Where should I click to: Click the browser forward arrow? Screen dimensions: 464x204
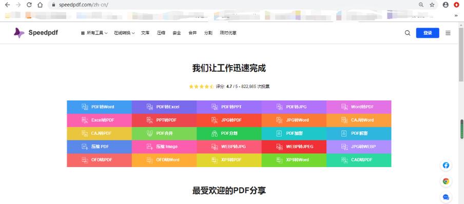coord(18,5)
